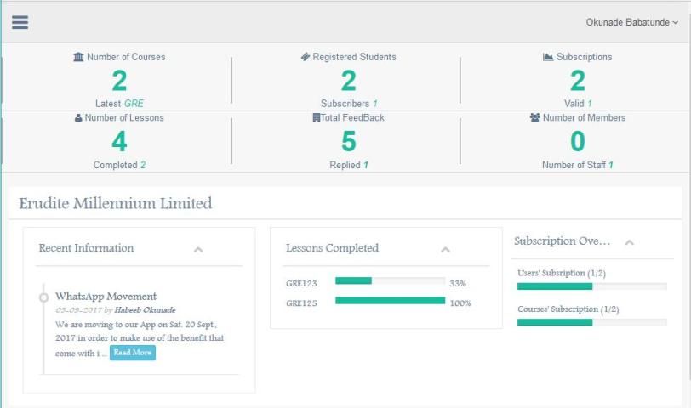Click the Number of Courses bank icon
This screenshot has width=691, height=408.
(x=79, y=57)
